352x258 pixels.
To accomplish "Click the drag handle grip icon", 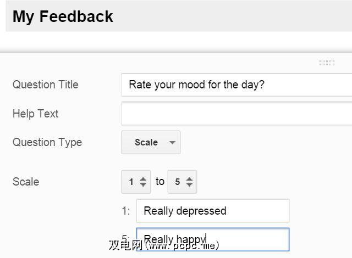I will click(x=327, y=63).
